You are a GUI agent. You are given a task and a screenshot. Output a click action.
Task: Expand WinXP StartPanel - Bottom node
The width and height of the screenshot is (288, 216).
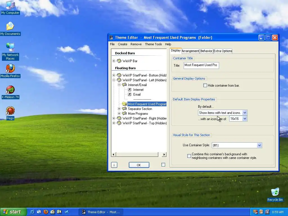tap(114, 75)
